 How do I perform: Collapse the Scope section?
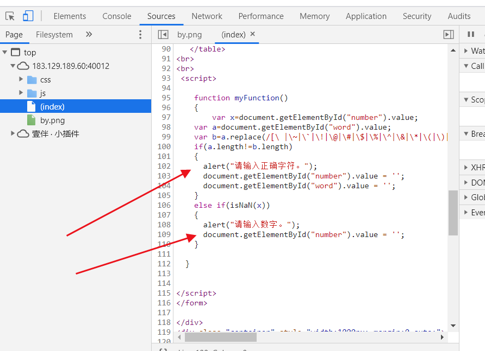pyautogui.click(x=466, y=100)
